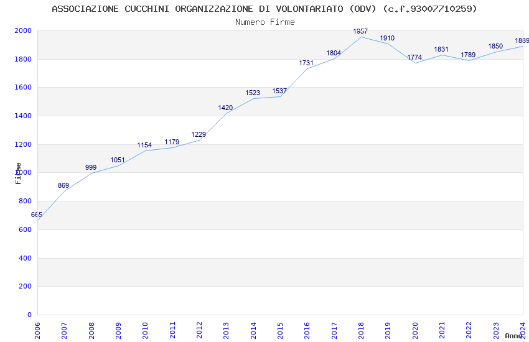The width and height of the screenshot is (529, 342).
Task: Select data label 869
Action: pos(63,185)
